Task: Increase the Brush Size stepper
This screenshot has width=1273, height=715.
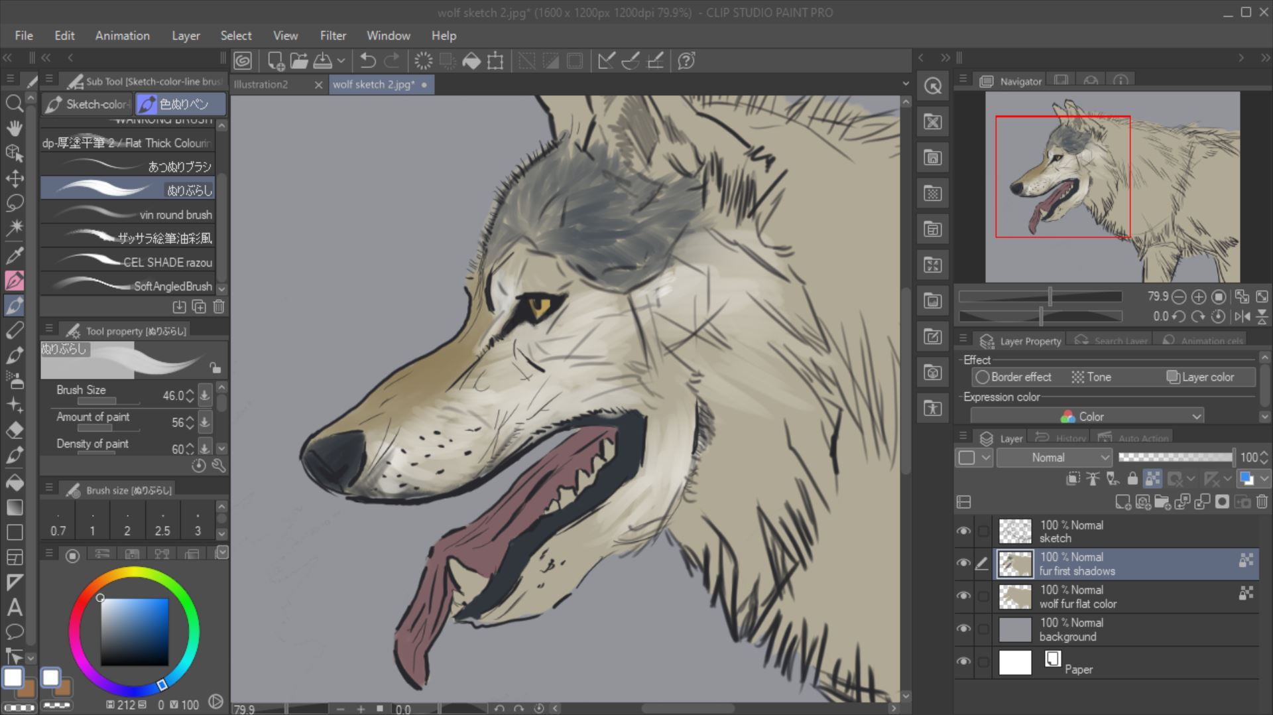Action: click(190, 391)
